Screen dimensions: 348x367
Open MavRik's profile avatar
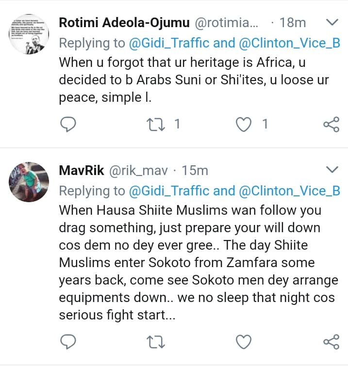coord(30,181)
